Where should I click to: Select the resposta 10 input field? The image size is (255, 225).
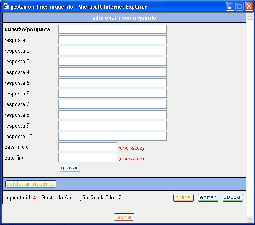click(112, 136)
